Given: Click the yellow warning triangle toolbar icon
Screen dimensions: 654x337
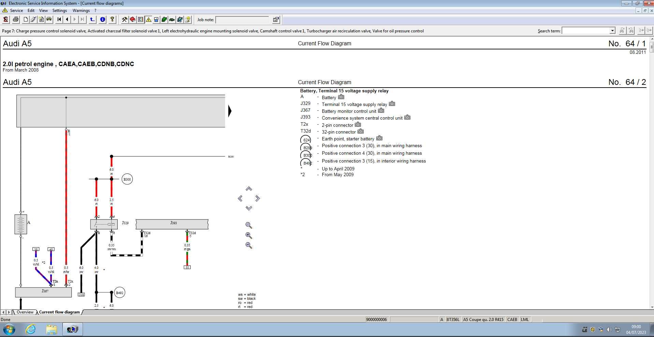Looking at the screenshot, I should 148,19.
